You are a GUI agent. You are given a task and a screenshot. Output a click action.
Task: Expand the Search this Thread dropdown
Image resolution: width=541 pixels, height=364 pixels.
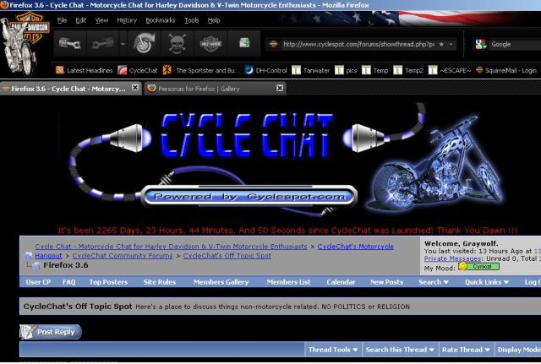point(400,350)
